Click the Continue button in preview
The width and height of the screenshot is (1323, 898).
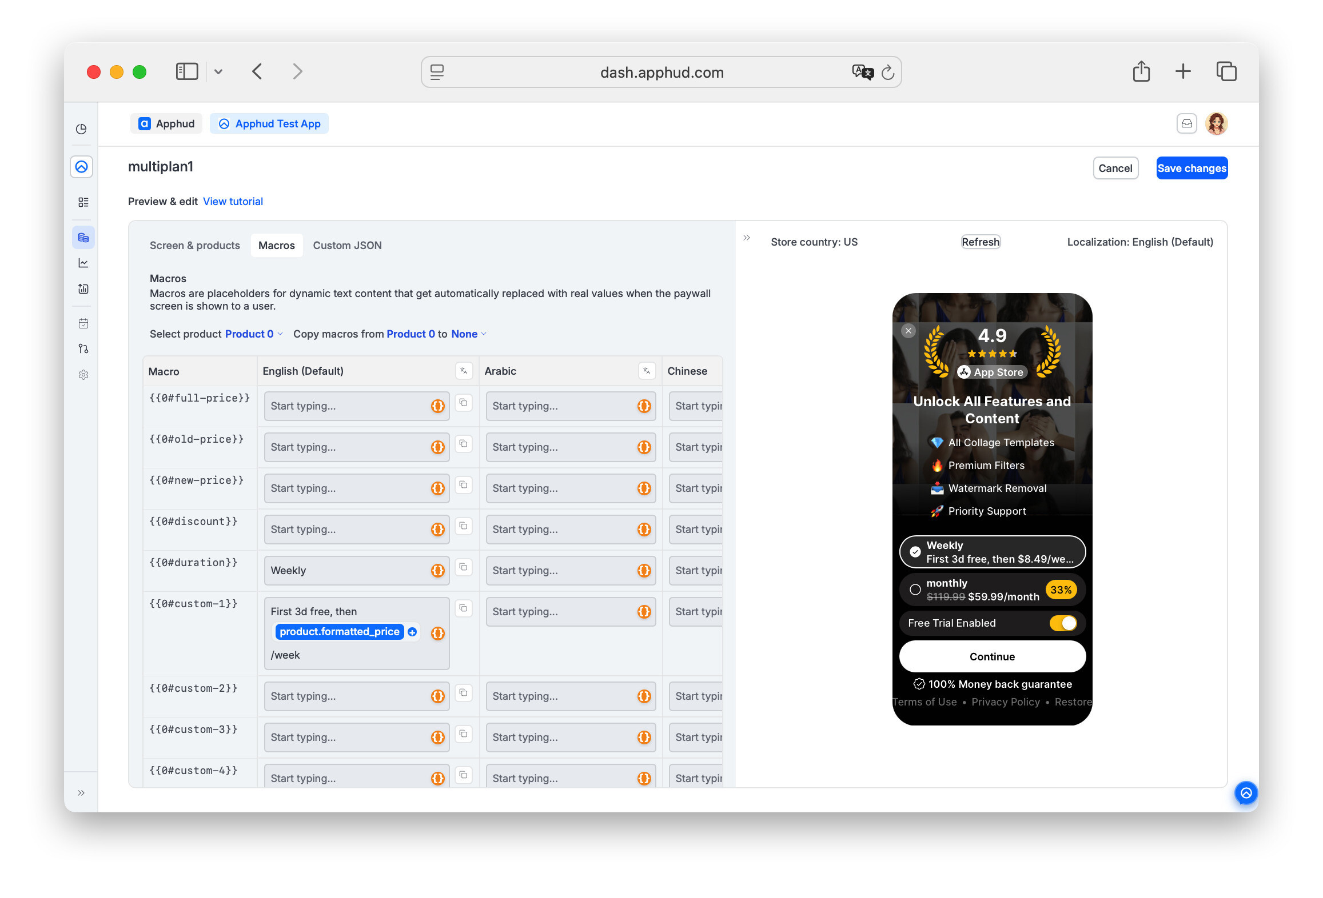click(993, 656)
